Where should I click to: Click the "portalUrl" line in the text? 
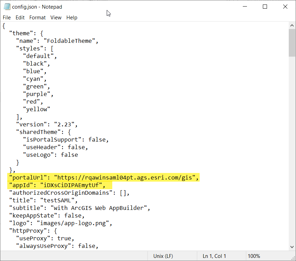pos(104,177)
